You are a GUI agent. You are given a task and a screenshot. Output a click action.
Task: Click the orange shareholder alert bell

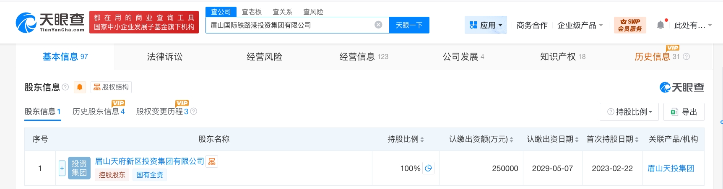(x=80, y=87)
